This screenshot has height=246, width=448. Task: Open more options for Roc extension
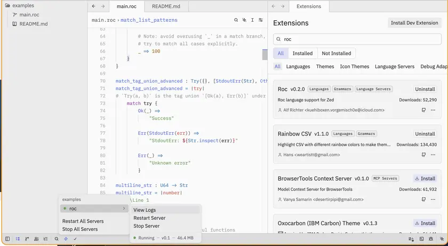(x=433, y=110)
